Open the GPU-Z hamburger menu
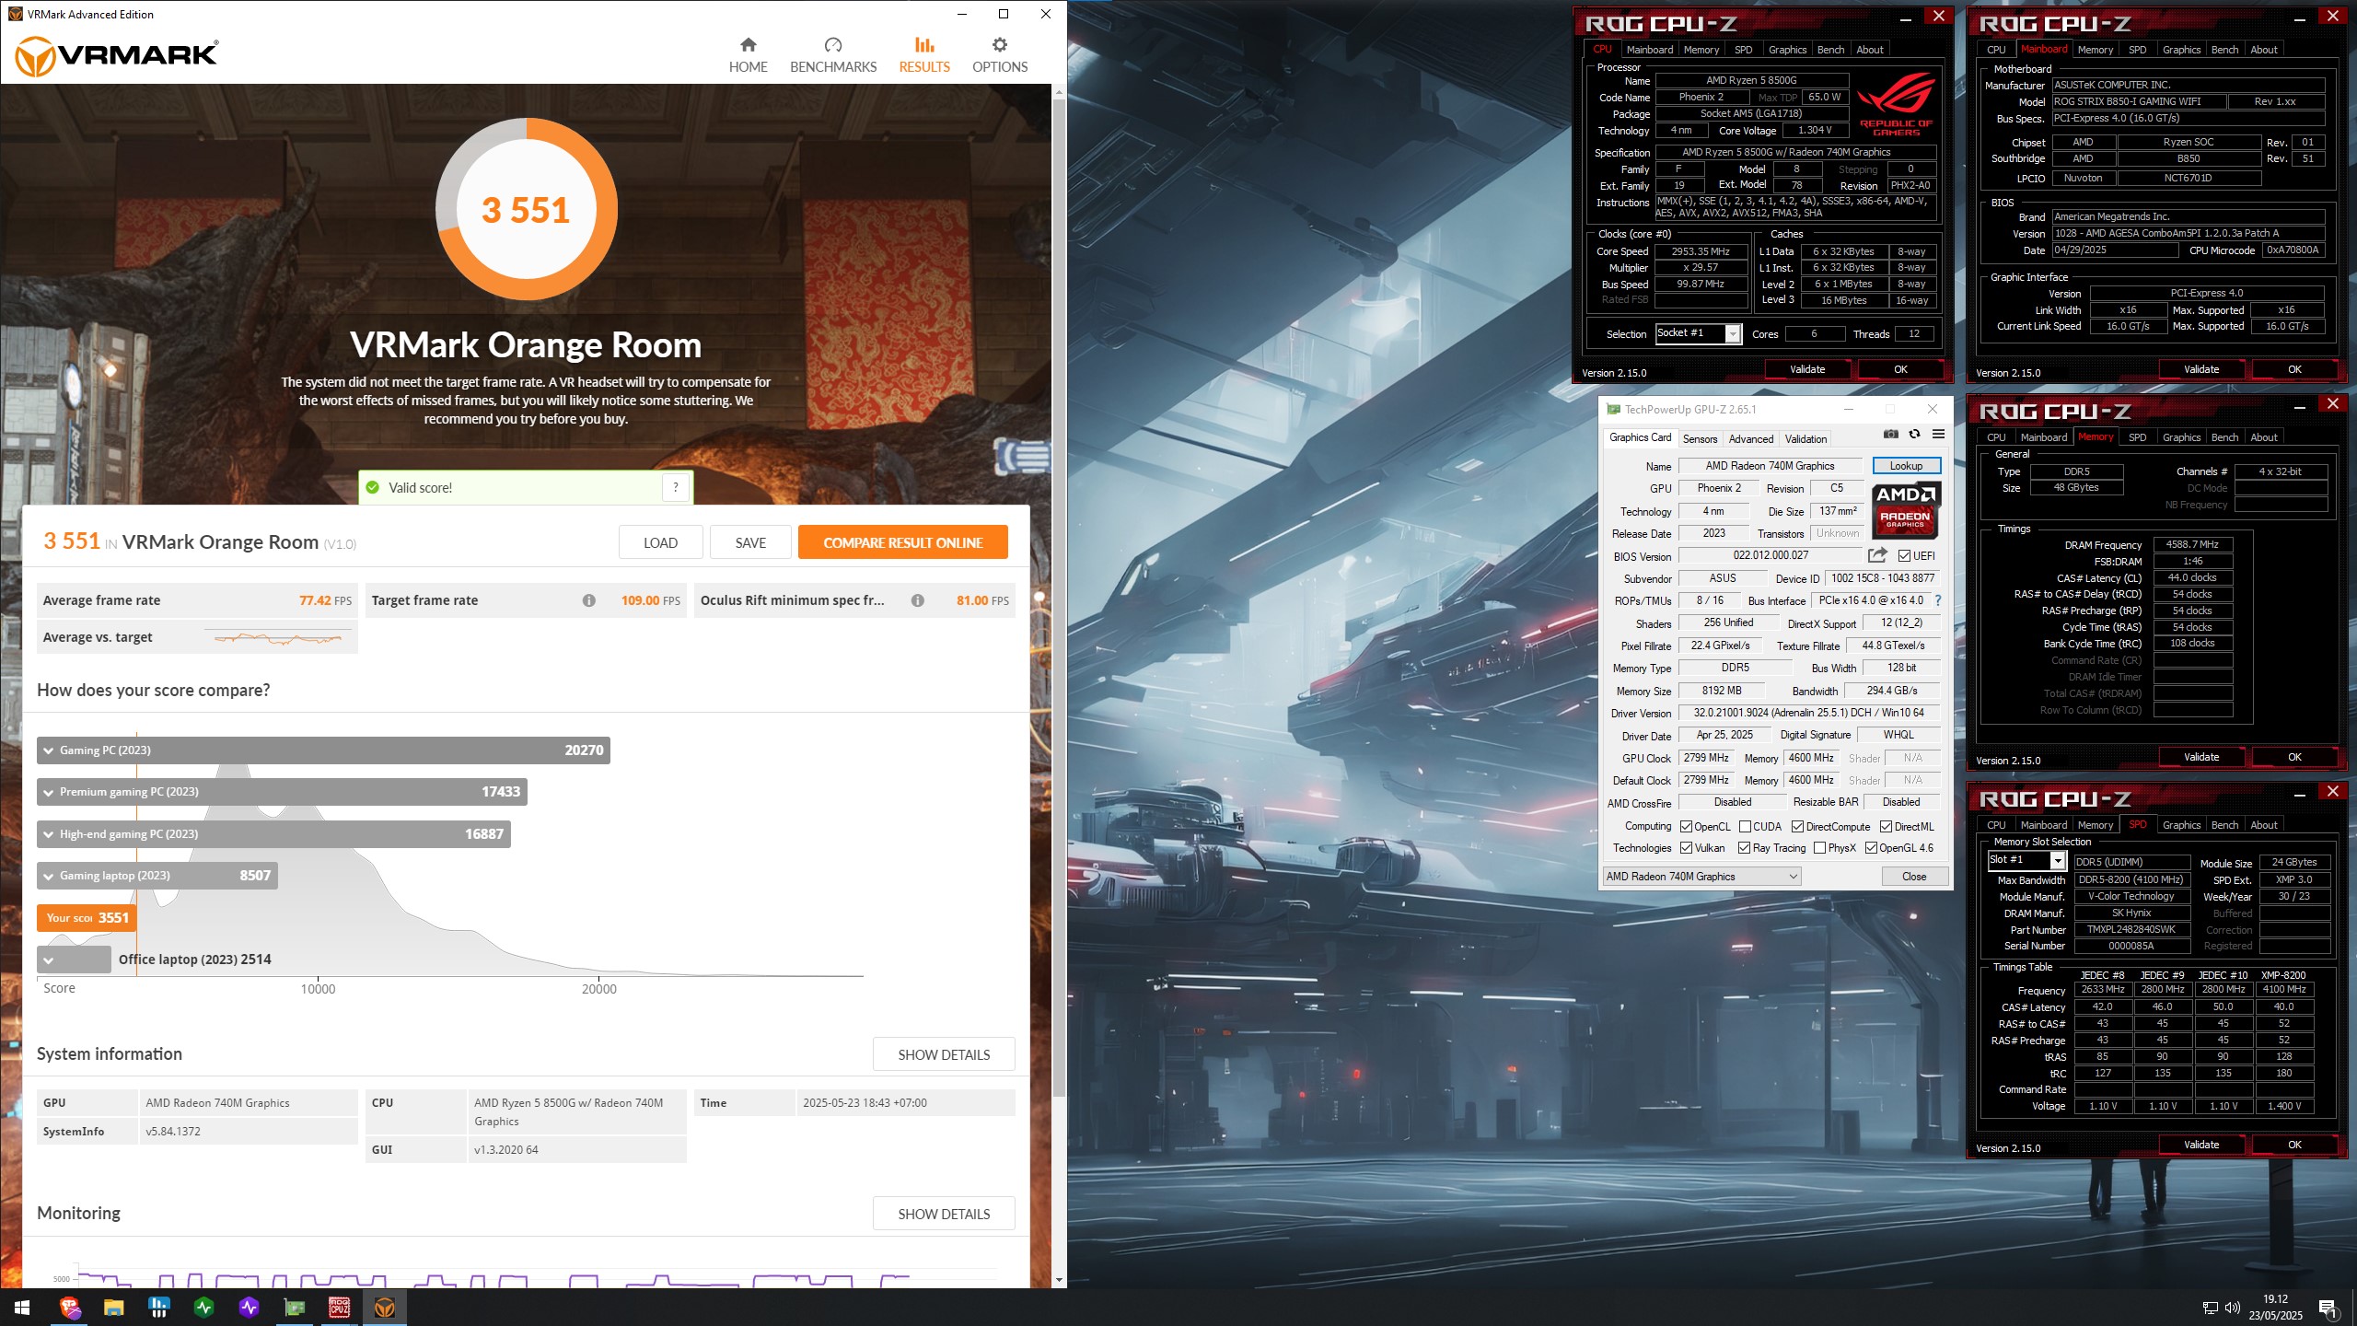 tap(1938, 435)
